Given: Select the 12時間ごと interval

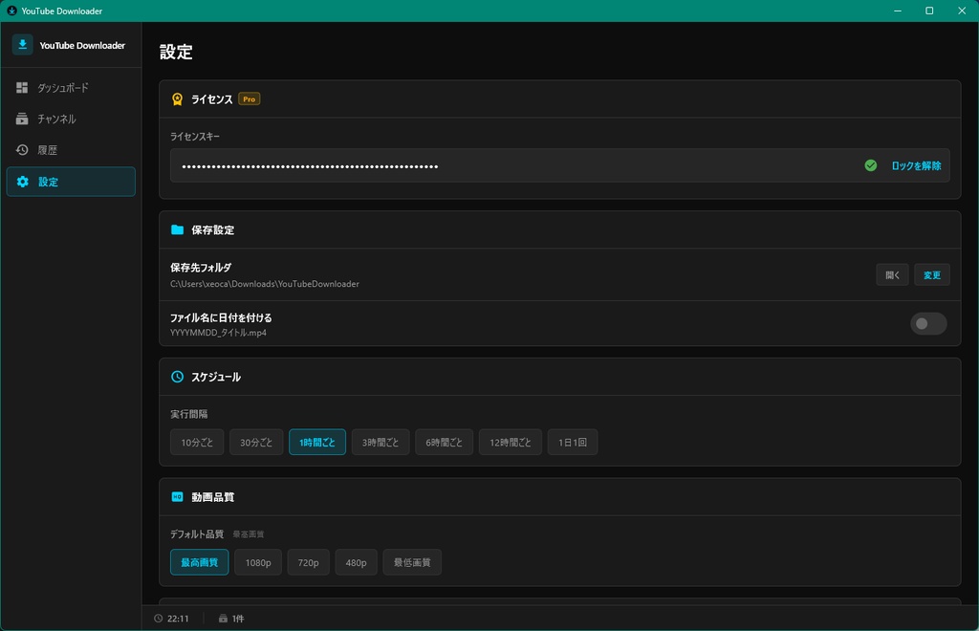Looking at the screenshot, I should [511, 442].
